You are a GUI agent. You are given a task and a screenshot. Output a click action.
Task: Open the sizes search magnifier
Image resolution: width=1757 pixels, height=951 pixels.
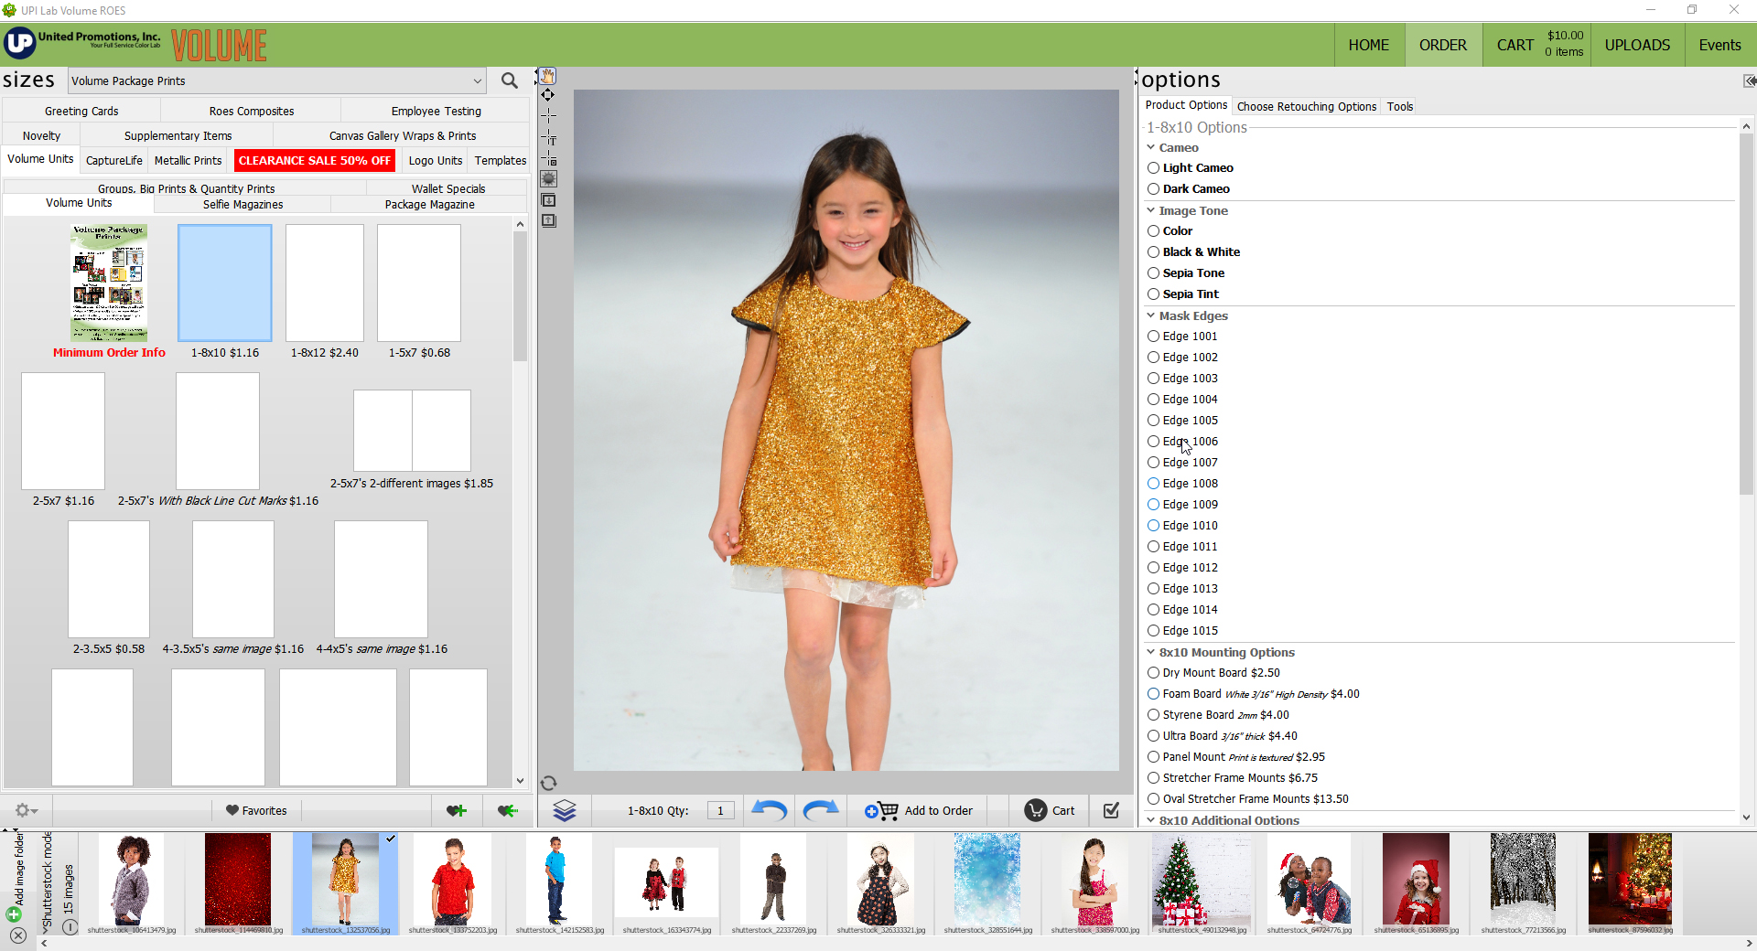click(x=510, y=80)
